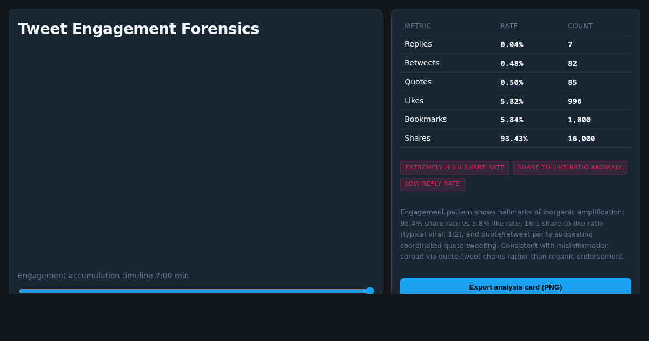Select the Replies metric row label
This screenshot has height=341, width=649.
[x=418, y=44]
